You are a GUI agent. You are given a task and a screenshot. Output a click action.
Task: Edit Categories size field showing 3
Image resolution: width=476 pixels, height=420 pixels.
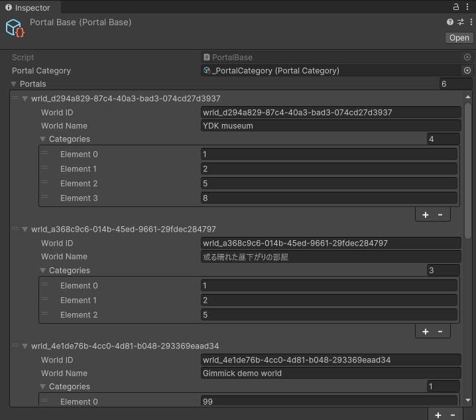click(444, 270)
